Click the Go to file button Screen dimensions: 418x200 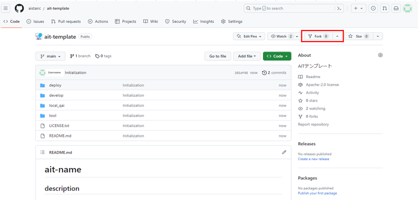click(x=217, y=56)
